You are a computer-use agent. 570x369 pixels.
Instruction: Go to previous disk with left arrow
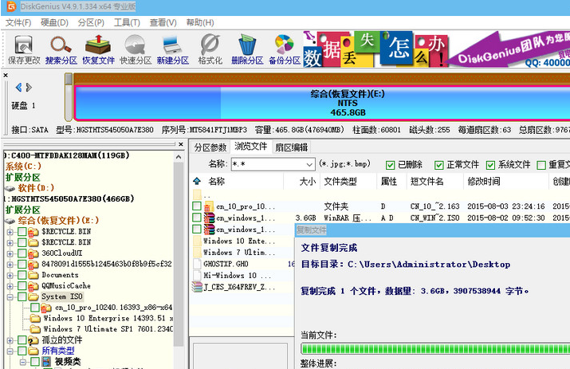18,87
